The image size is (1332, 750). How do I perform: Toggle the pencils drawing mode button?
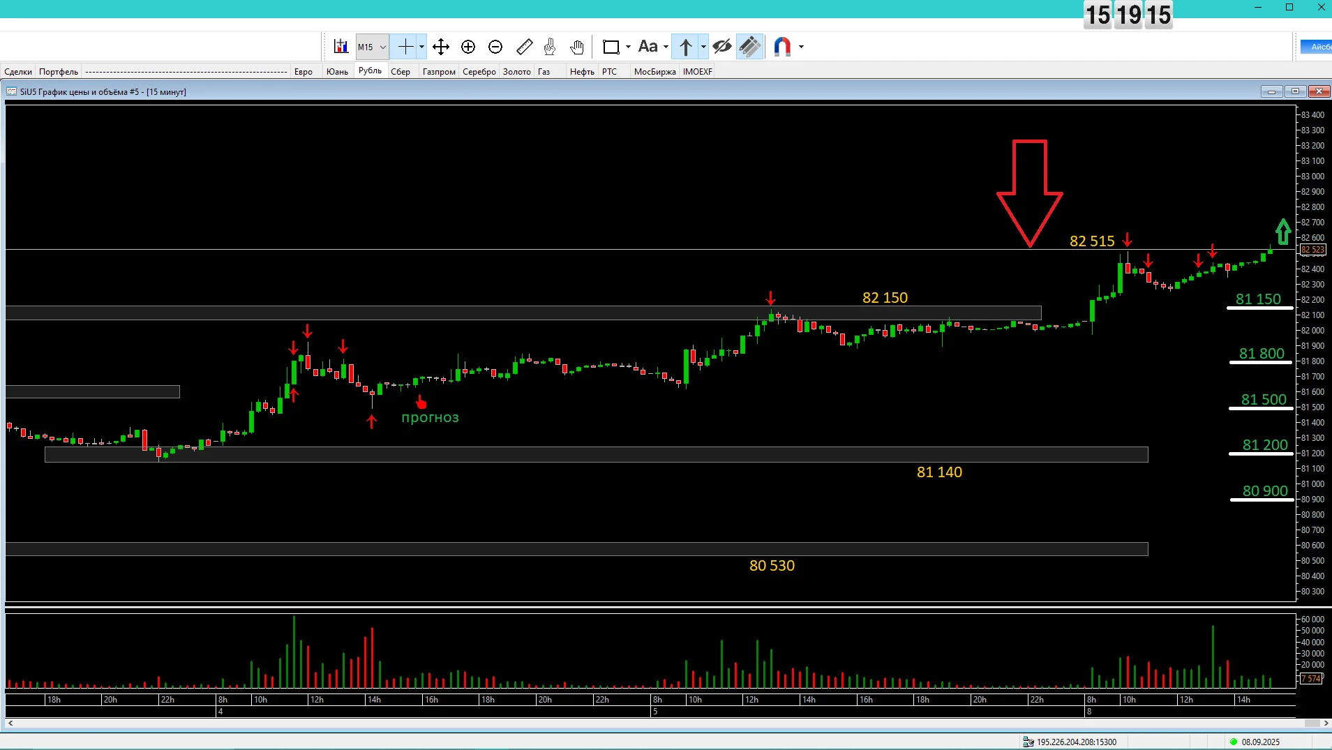point(750,47)
